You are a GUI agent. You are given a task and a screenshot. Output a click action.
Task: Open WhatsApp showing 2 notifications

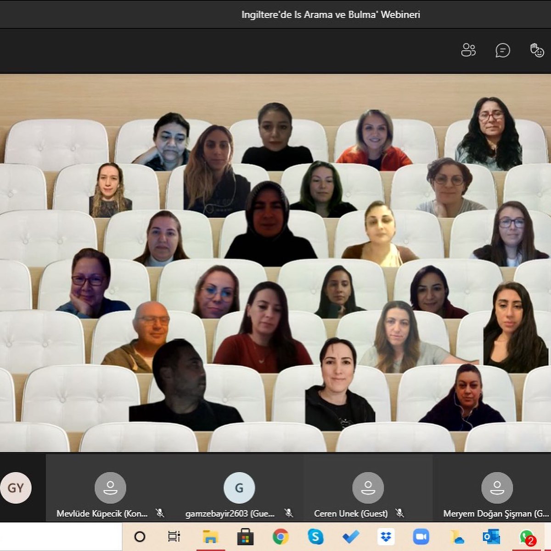525,536
